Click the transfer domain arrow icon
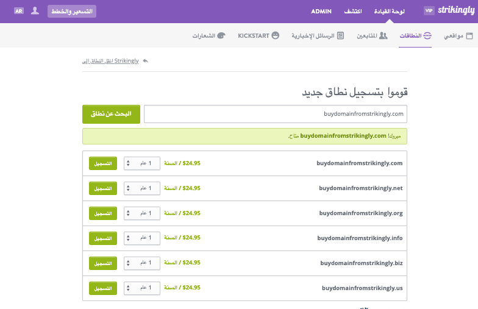 point(145,61)
